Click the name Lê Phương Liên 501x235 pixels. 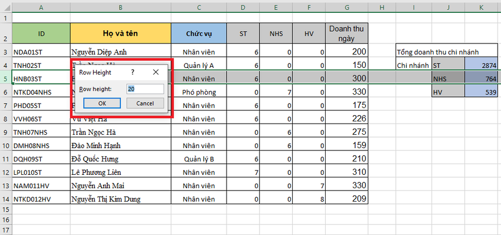tap(96, 172)
